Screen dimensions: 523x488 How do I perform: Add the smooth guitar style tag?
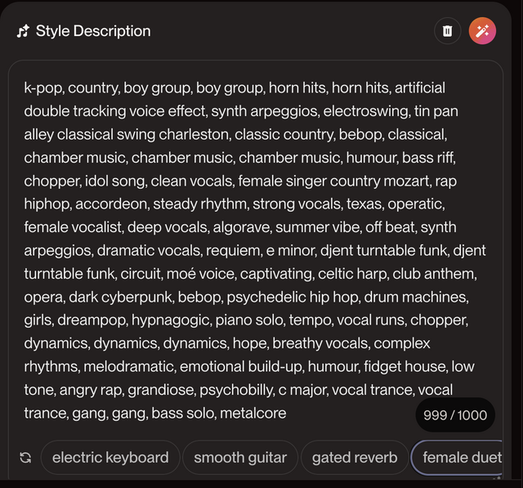(240, 457)
